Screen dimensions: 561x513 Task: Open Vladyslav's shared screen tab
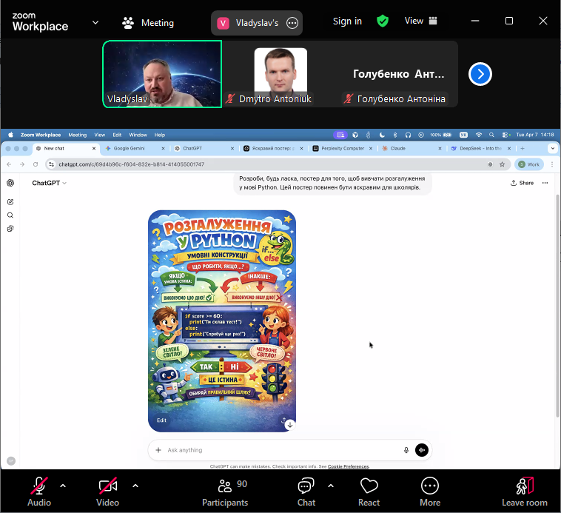[x=248, y=23]
